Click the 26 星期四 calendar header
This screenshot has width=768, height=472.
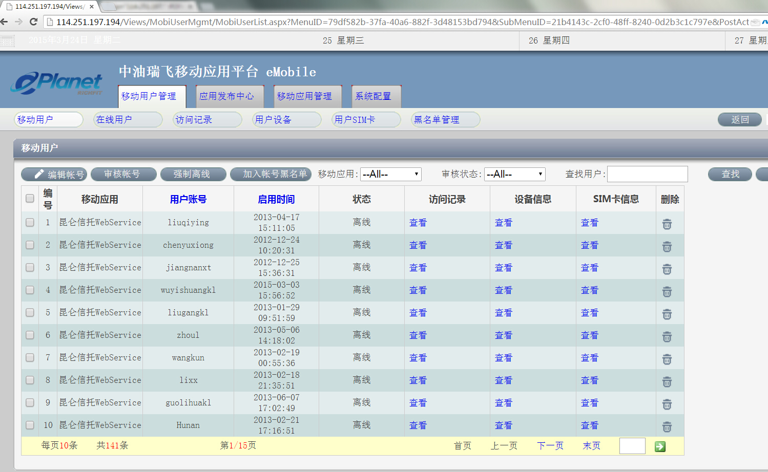pyautogui.click(x=549, y=40)
